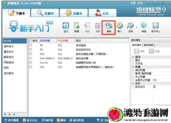
Task: Click the 发布 (Publish) toolbar icon
Action: [x=130, y=27]
